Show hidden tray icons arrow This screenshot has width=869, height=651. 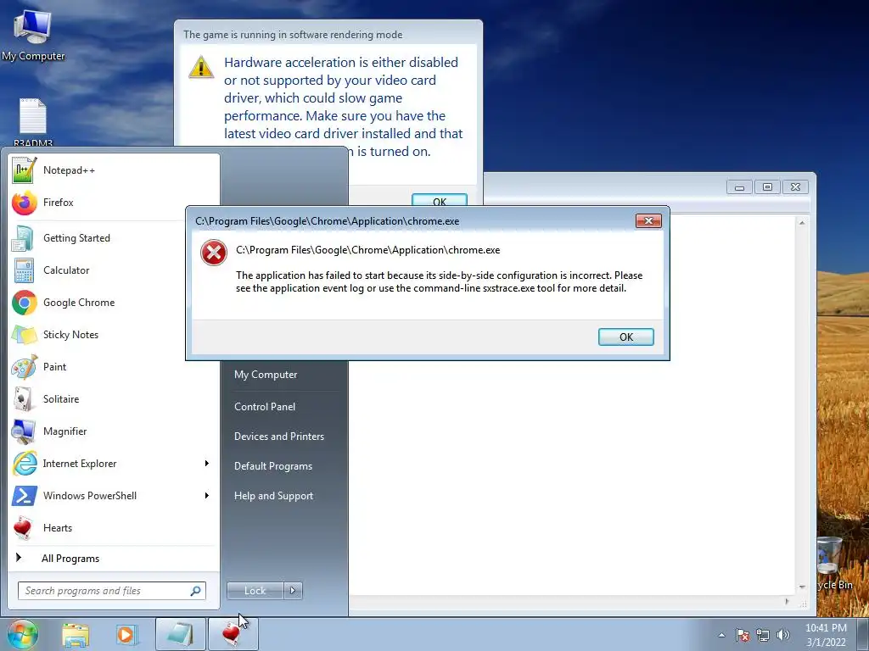coord(721,636)
